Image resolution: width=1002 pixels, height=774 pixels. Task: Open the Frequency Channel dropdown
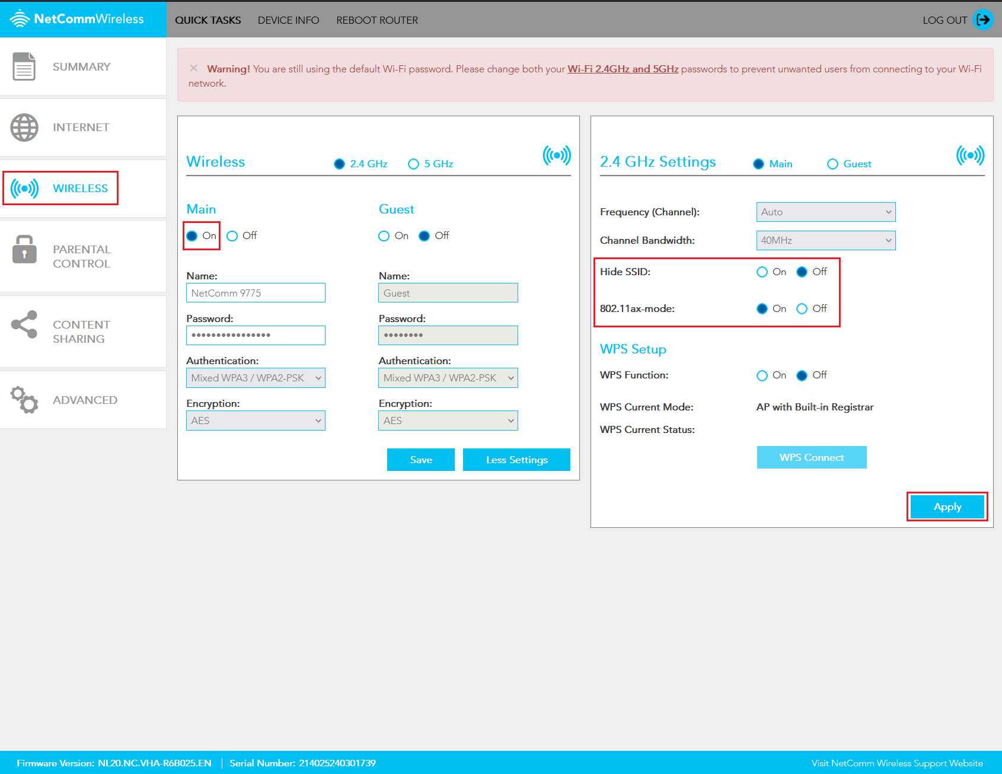[825, 212]
